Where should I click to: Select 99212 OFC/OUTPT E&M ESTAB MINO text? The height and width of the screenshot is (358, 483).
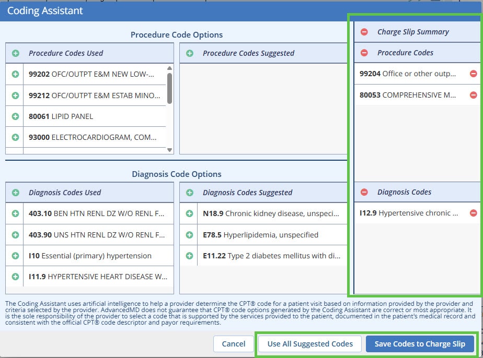click(x=94, y=96)
